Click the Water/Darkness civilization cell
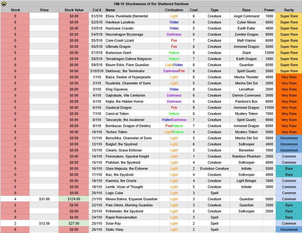This screenshot has width=302, height=233. click(x=174, y=120)
